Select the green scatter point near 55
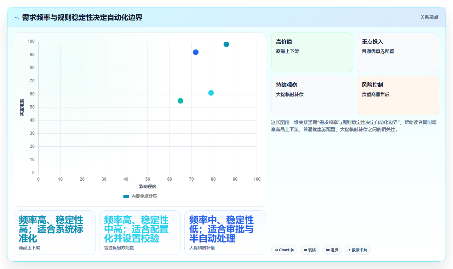The height and width of the screenshot is (269, 453). tap(180, 101)
